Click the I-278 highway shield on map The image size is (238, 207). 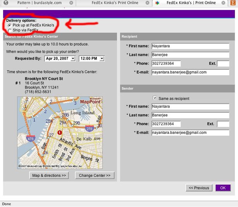point(89,128)
